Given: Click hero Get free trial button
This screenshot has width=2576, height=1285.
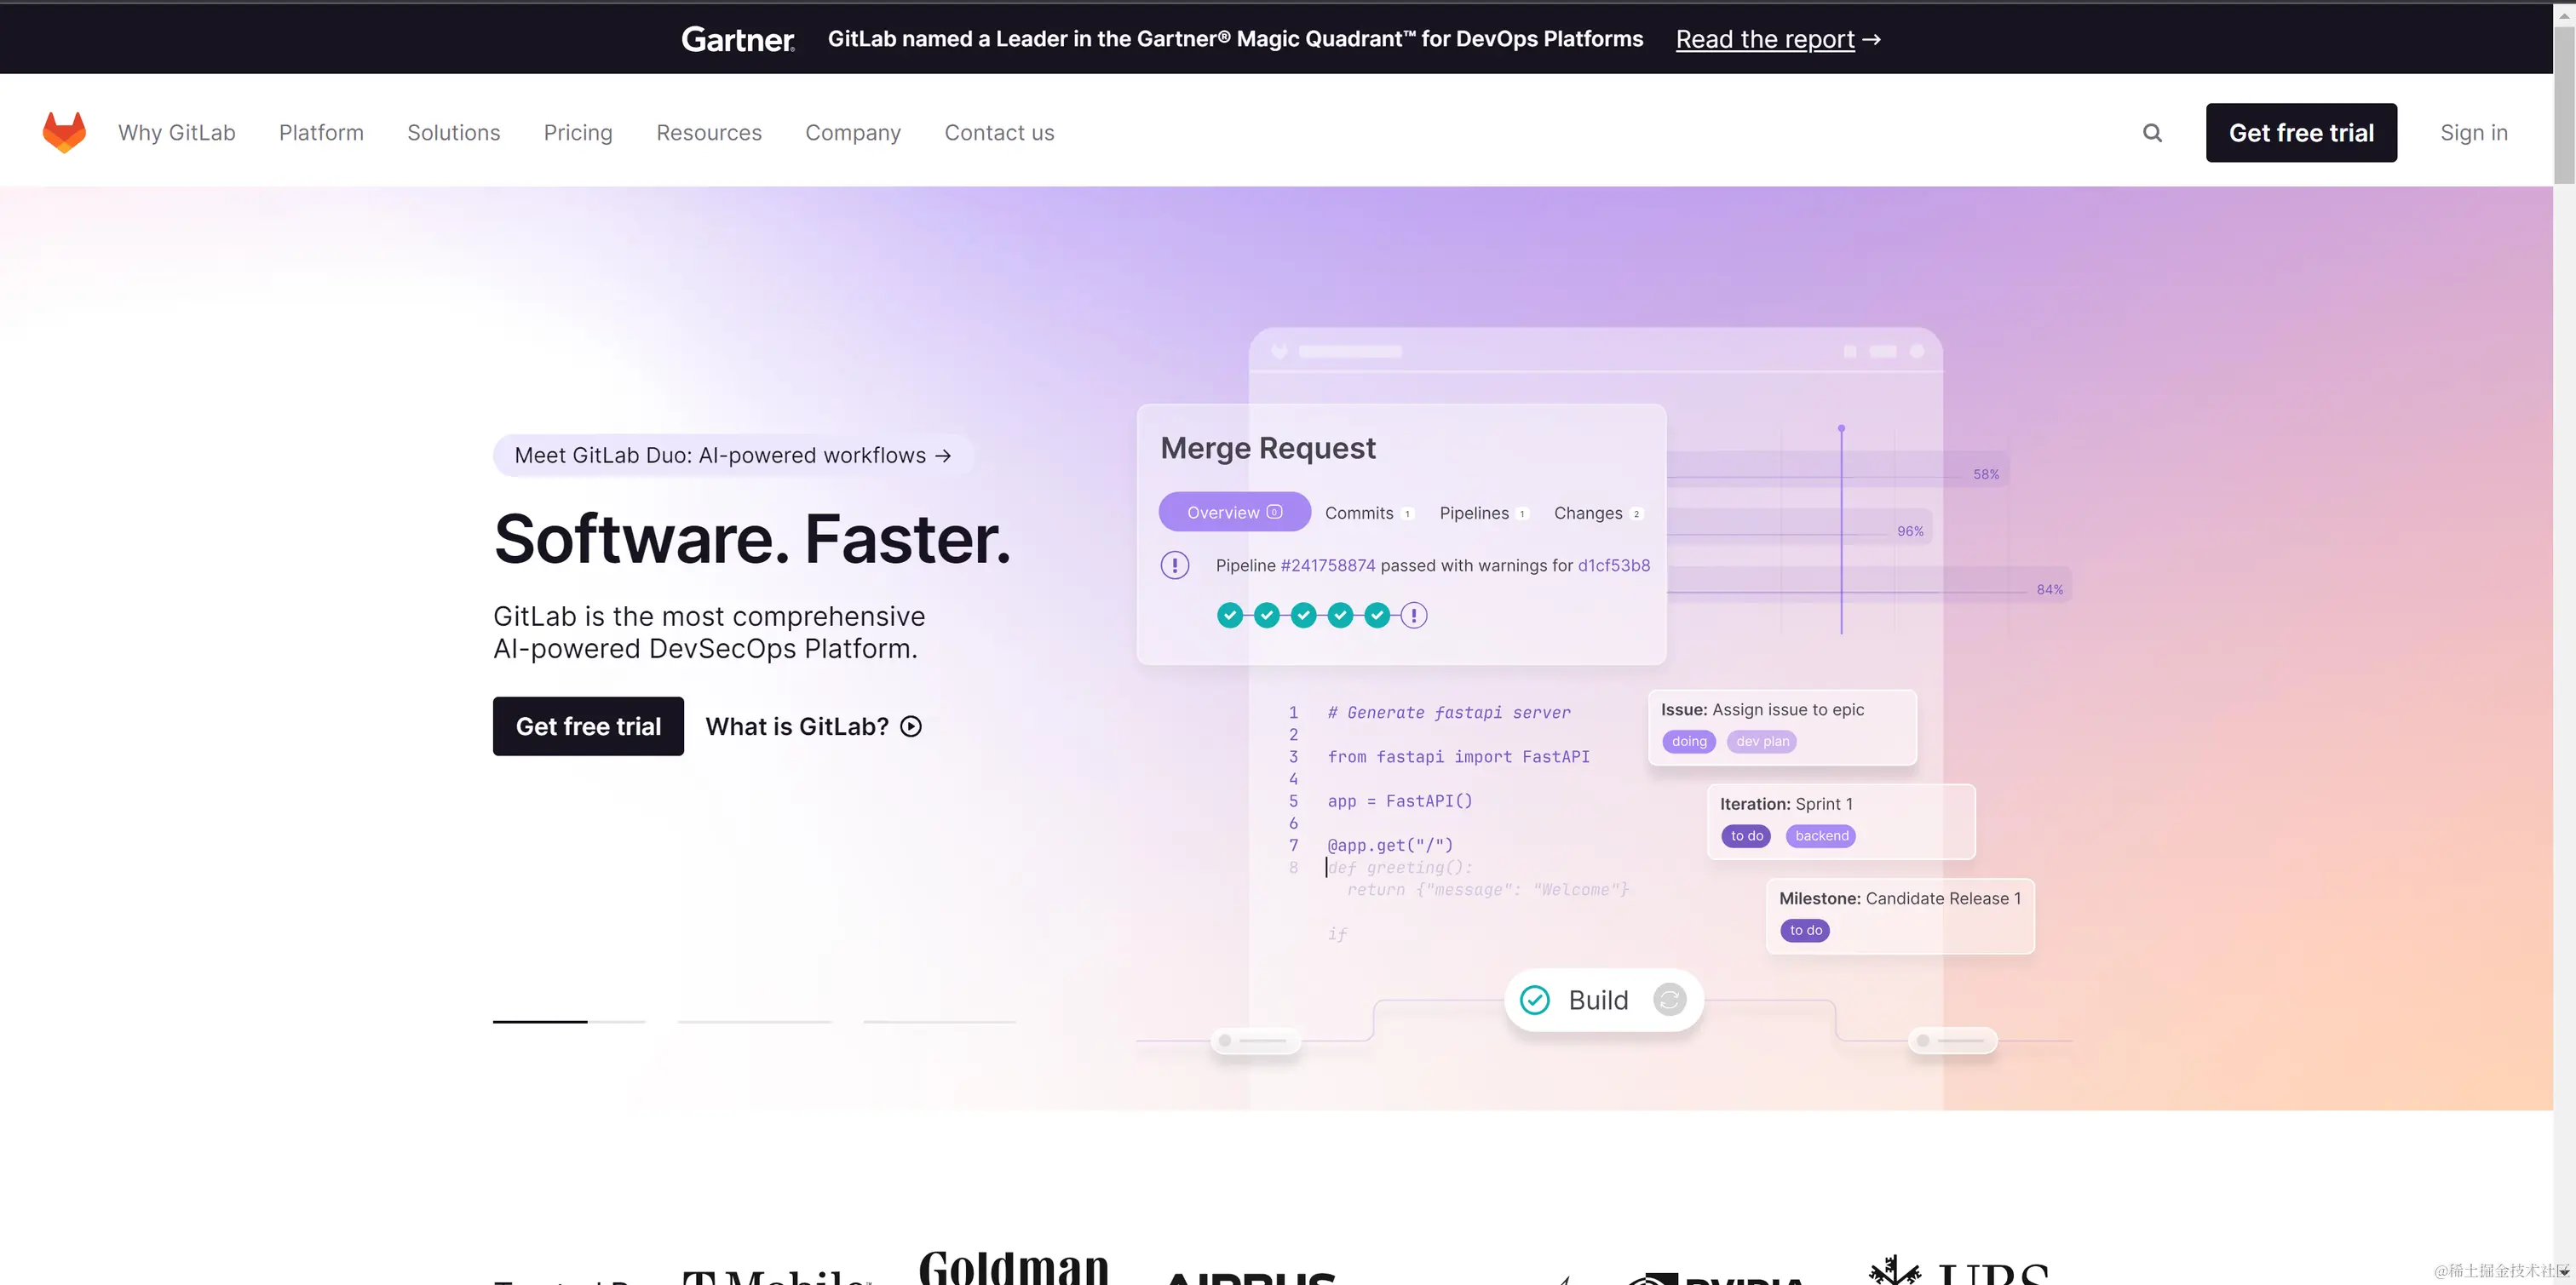Looking at the screenshot, I should [588, 726].
